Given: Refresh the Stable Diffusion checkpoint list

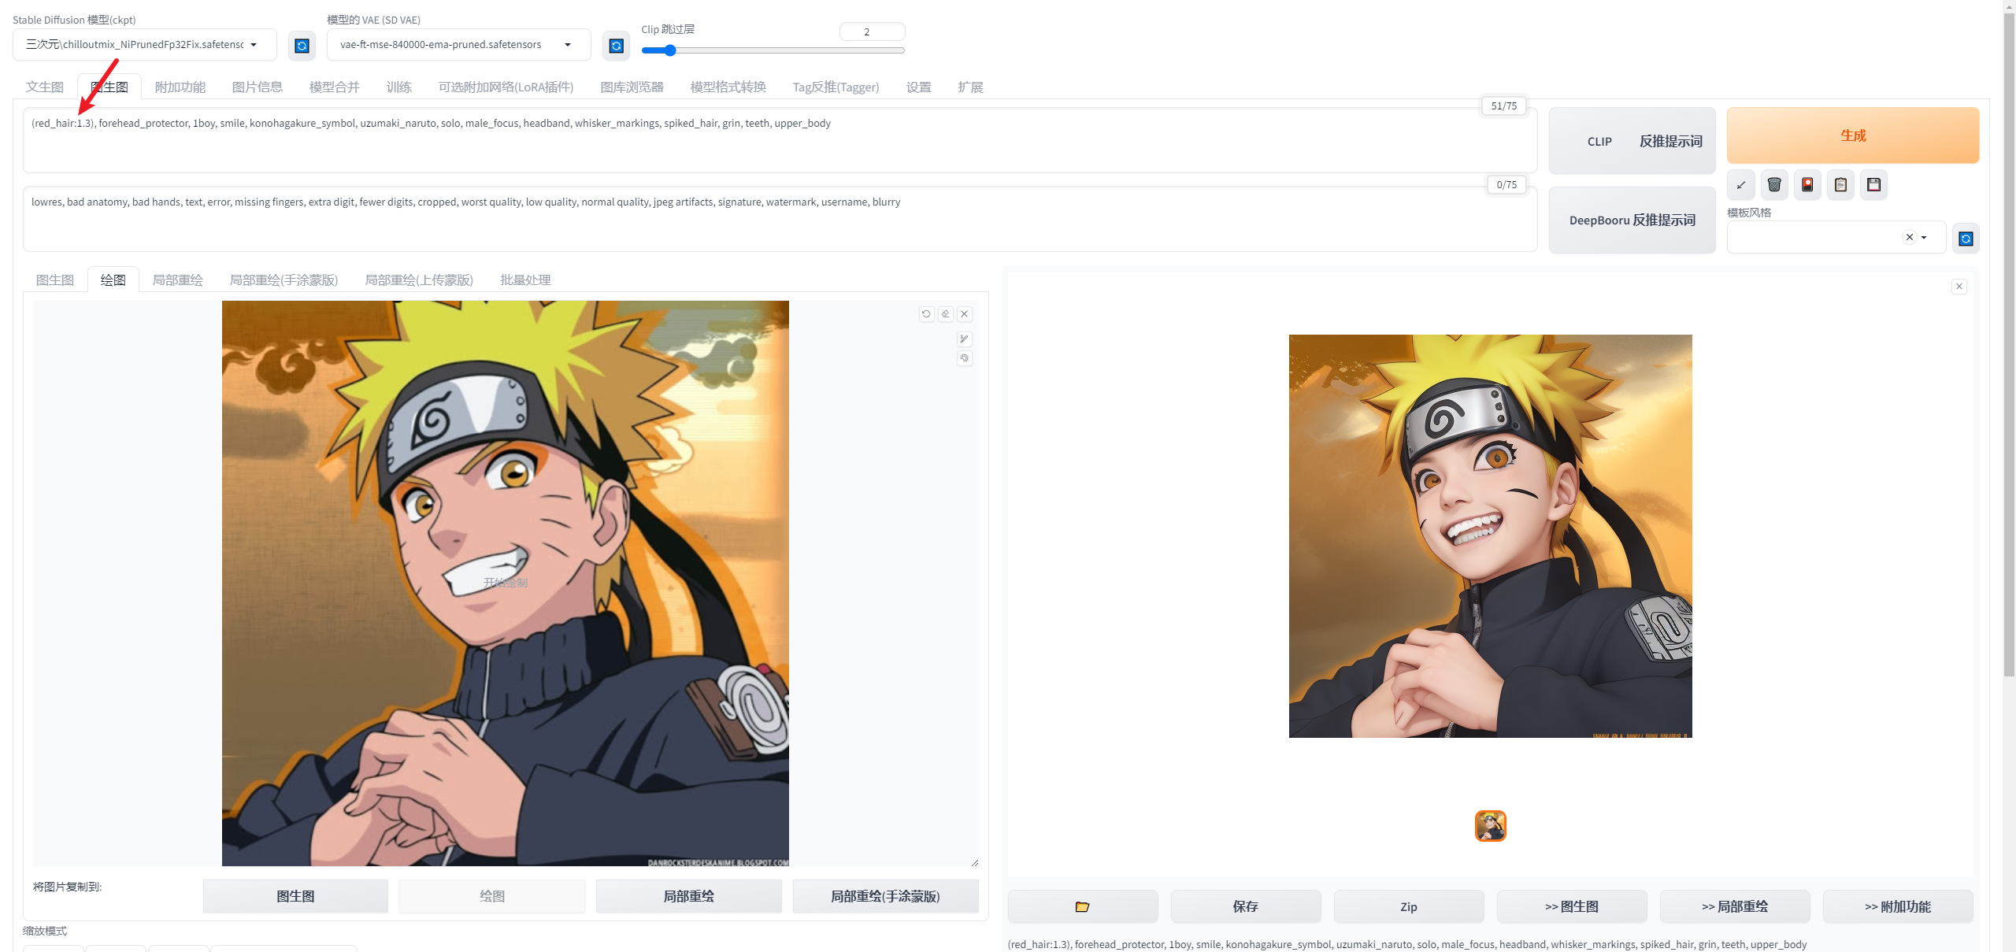Looking at the screenshot, I should (302, 46).
